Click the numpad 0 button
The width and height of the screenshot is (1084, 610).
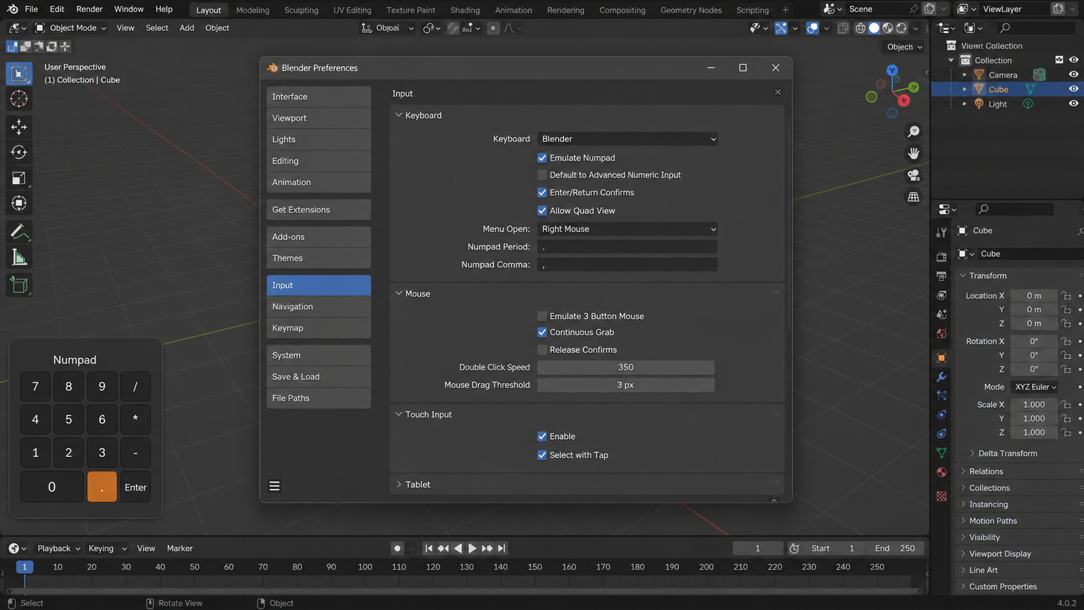click(52, 487)
